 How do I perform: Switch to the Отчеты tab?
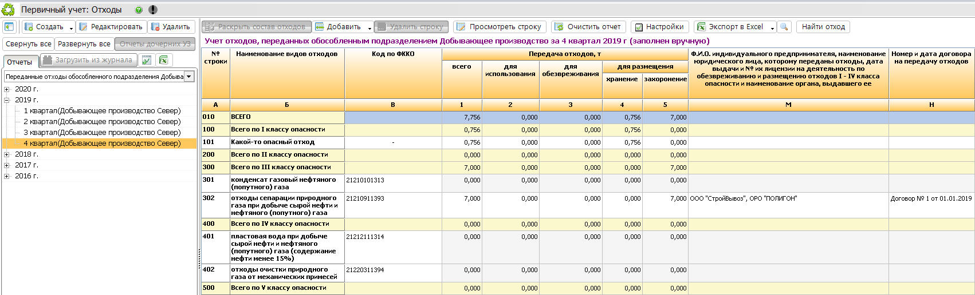[20, 62]
